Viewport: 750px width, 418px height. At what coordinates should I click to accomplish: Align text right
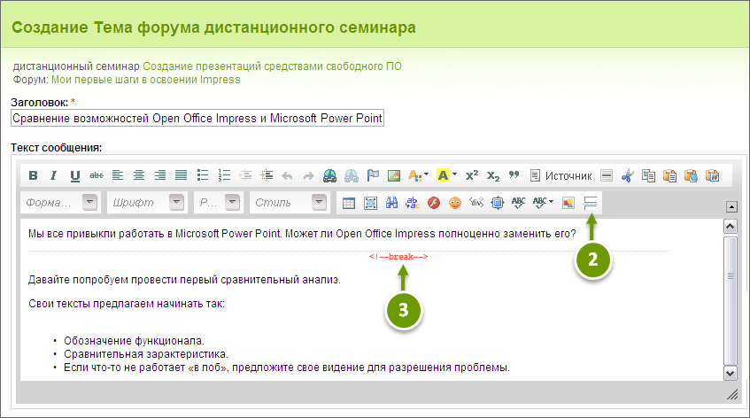159,175
